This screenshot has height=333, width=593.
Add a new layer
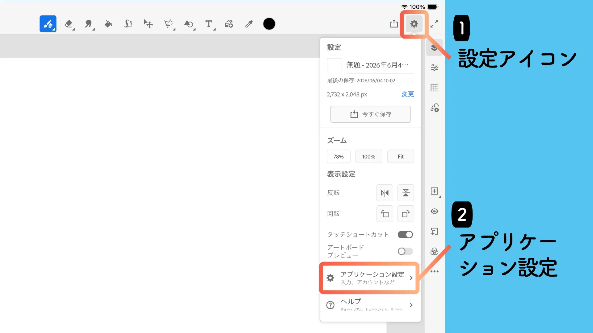[434, 191]
